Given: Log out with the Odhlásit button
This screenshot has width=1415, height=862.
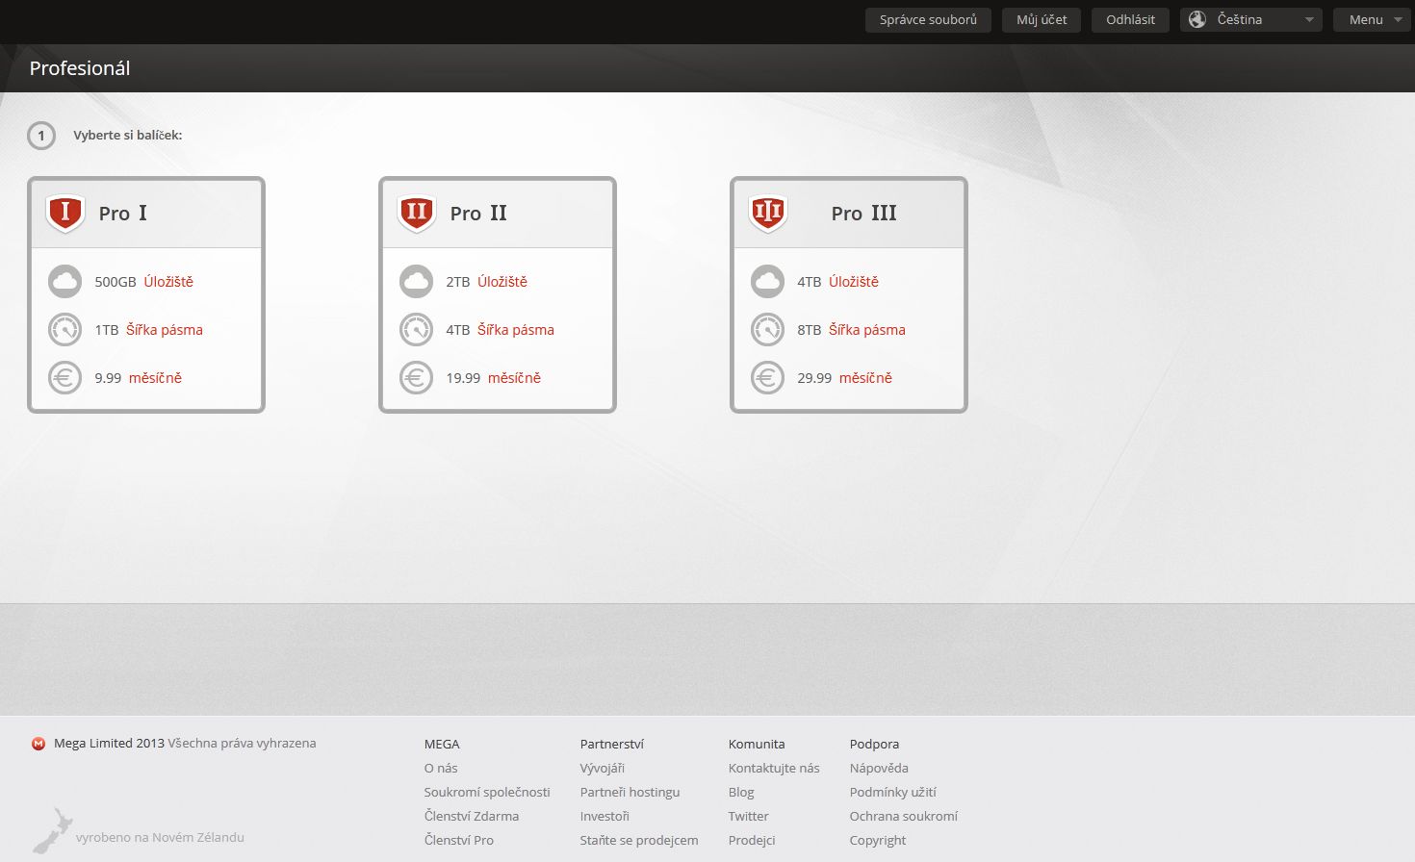Looking at the screenshot, I should point(1130,19).
